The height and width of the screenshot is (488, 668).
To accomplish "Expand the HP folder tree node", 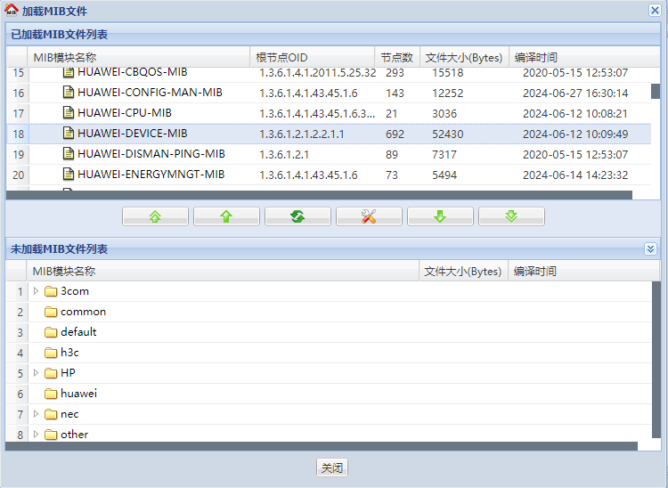I will [36, 372].
